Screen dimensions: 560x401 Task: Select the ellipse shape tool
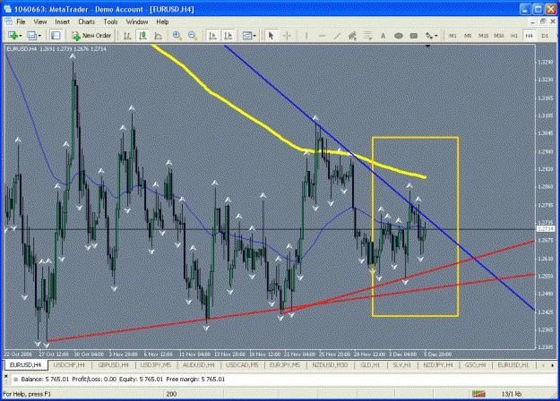pos(399,35)
